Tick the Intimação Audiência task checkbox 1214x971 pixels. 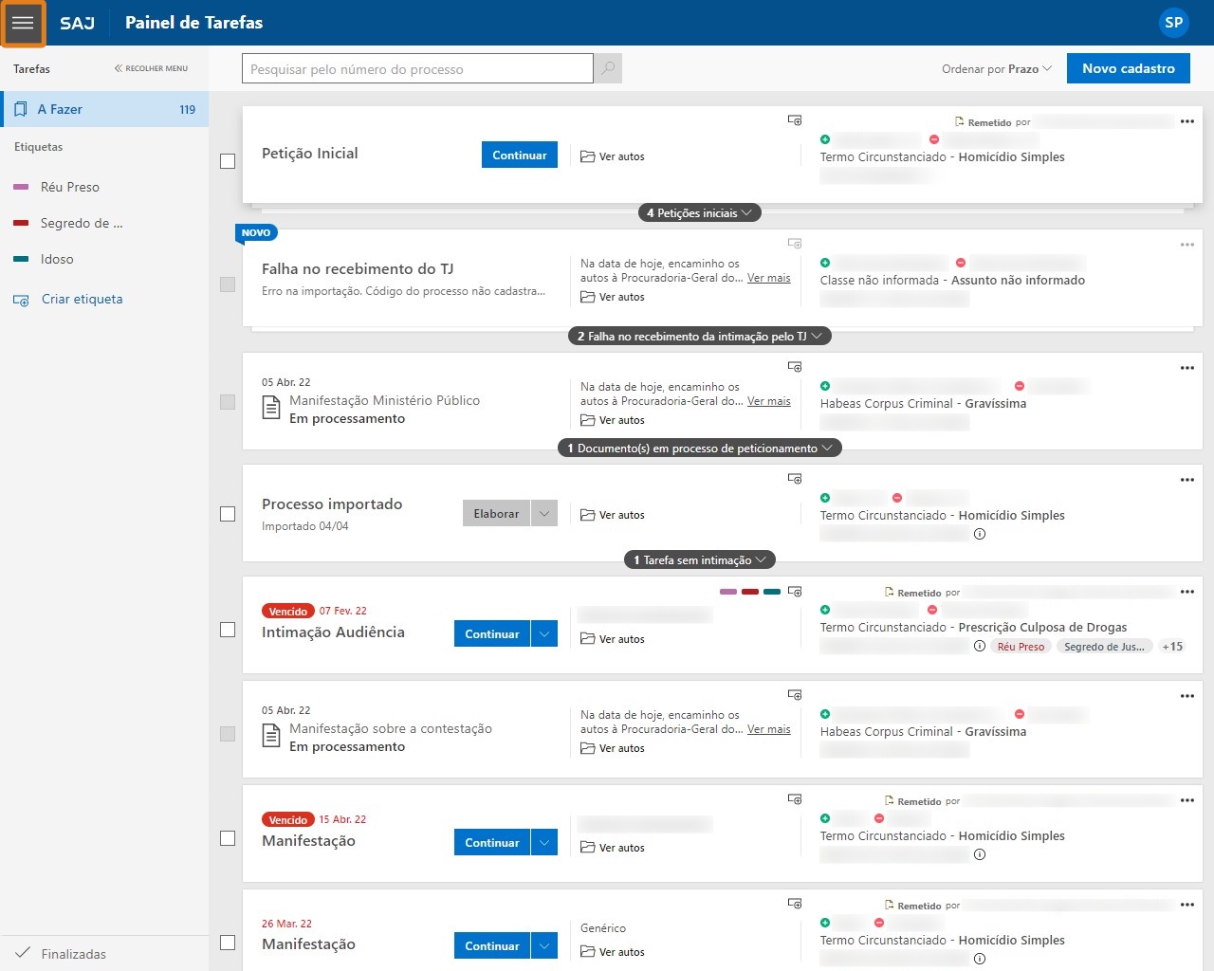[x=228, y=630]
